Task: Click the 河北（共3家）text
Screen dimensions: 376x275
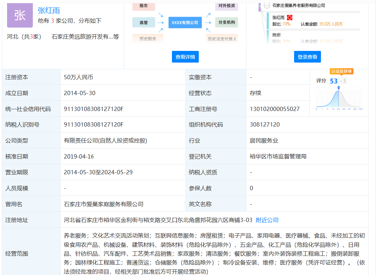Action: click(24, 37)
